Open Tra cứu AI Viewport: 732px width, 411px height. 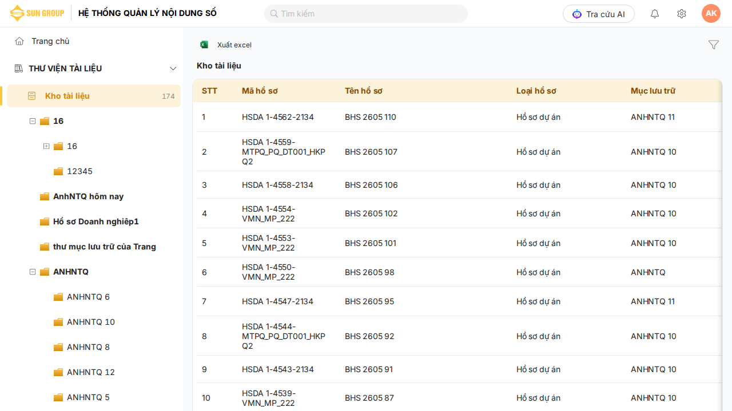point(599,14)
